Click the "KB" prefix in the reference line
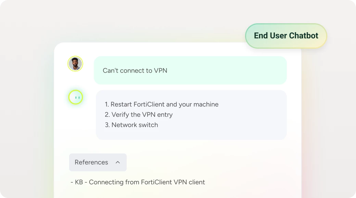356x198 pixels. click(79, 182)
